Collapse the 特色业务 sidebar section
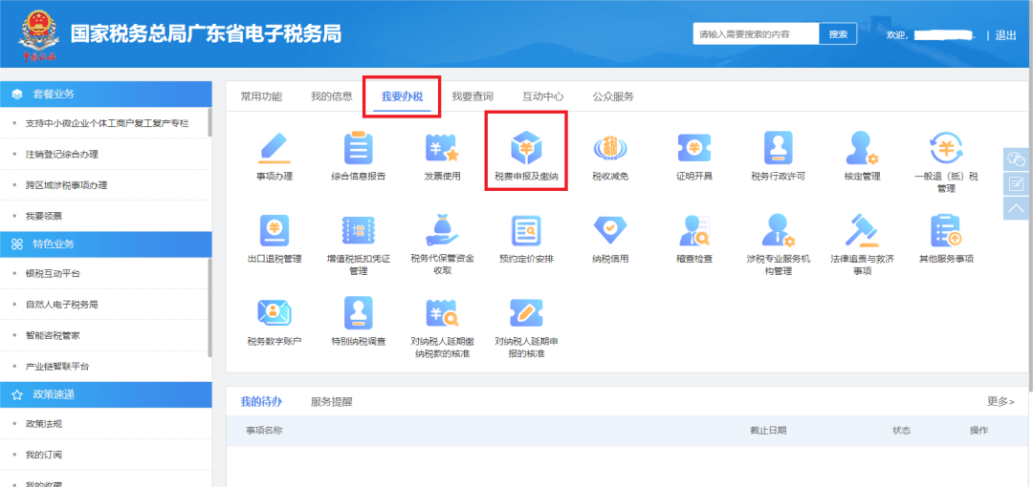 [x=105, y=243]
